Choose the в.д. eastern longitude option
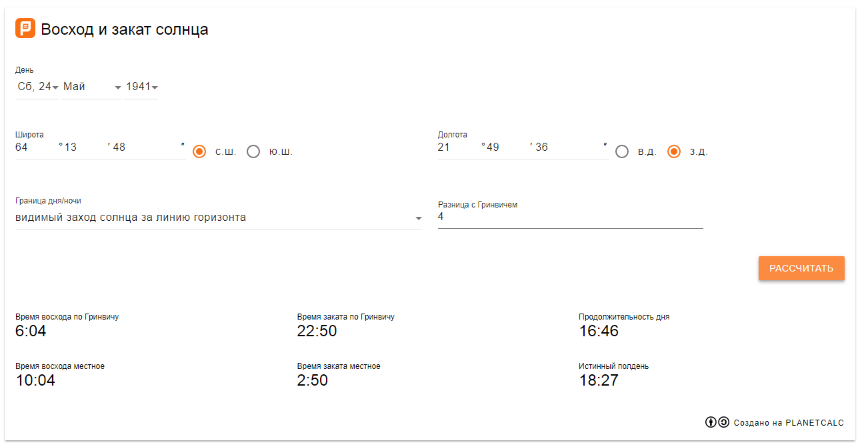This screenshot has height=445, width=860. pyautogui.click(x=622, y=151)
